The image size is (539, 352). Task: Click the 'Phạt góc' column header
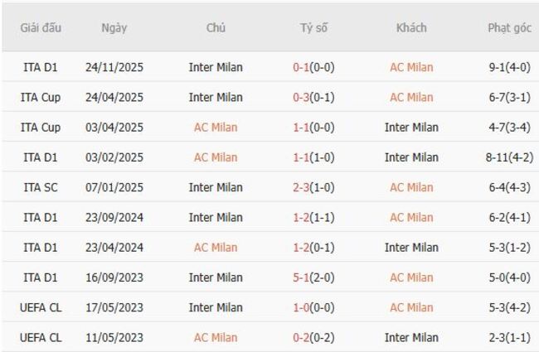509,28
